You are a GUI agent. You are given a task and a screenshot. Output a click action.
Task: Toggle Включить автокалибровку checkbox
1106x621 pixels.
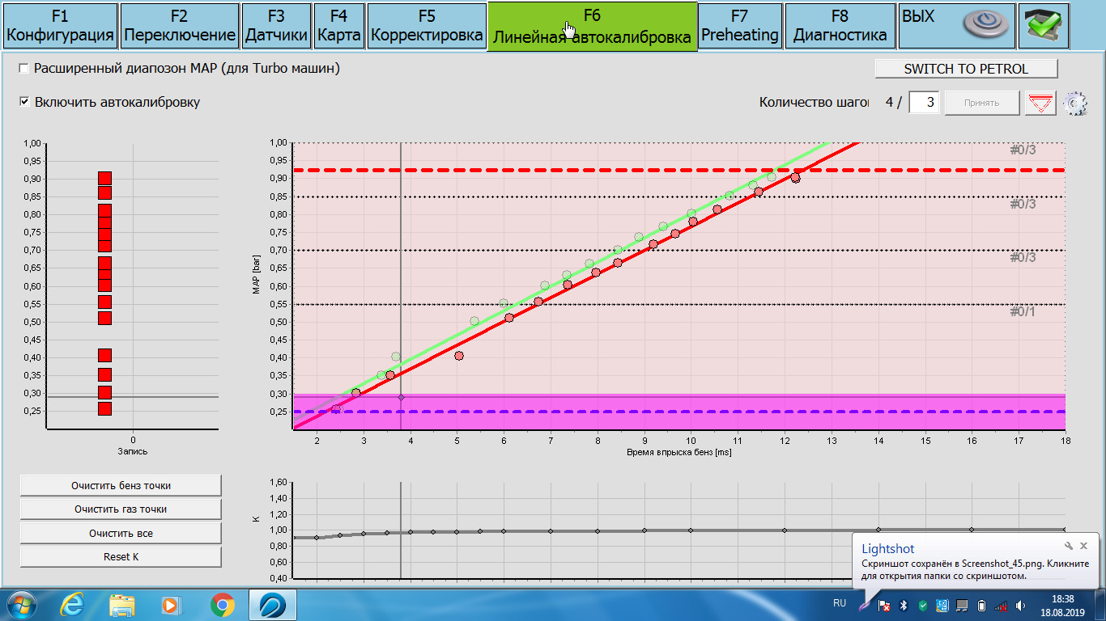pyautogui.click(x=24, y=102)
